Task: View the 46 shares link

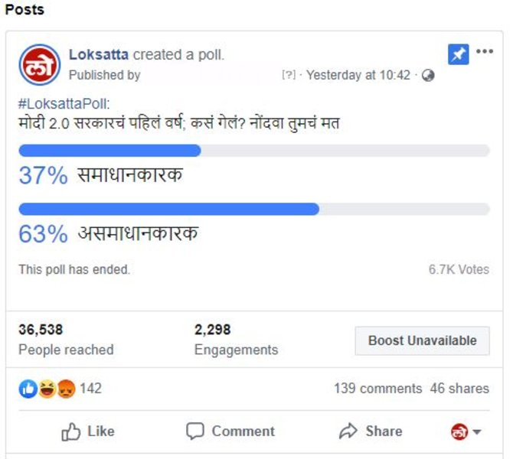Action: pyautogui.click(x=459, y=389)
